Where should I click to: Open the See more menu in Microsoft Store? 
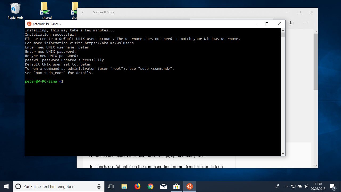coord(305,23)
